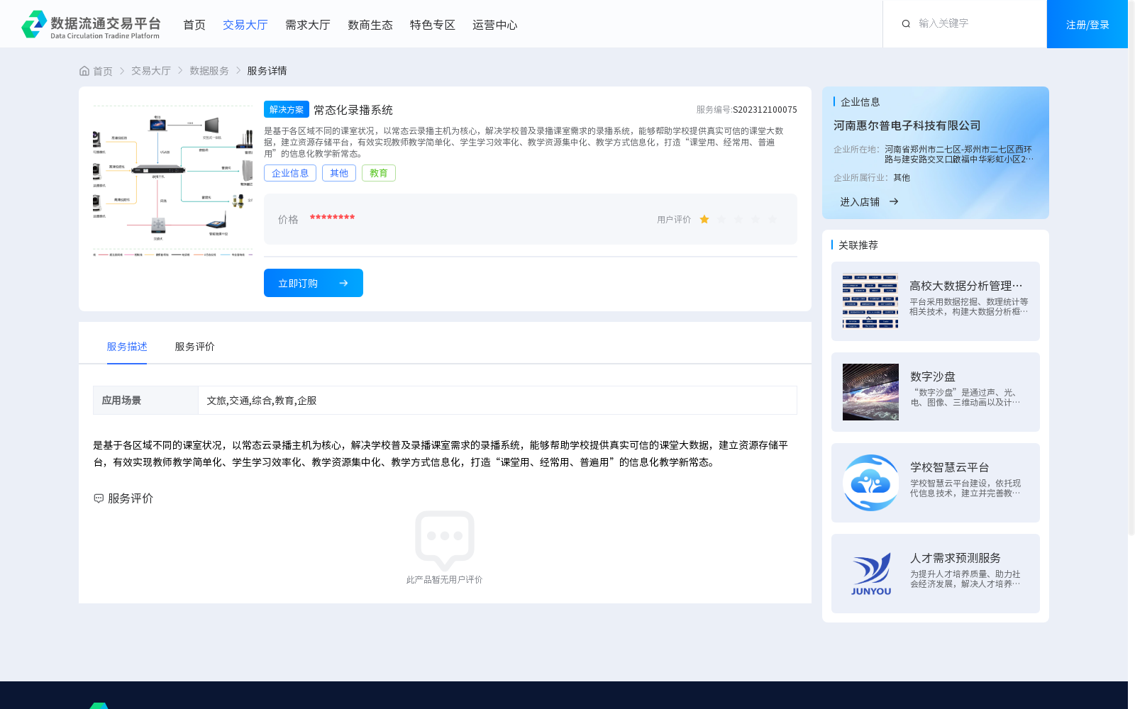
Task: Switch to the 服务评价 tab
Action: coord(195,347)
